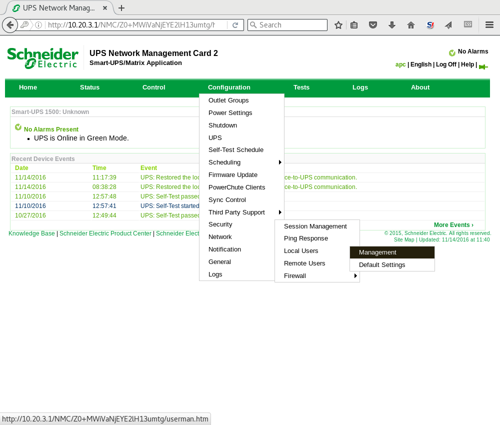Click the 11/10/2016 12:57:41 event date

[30, 206]
